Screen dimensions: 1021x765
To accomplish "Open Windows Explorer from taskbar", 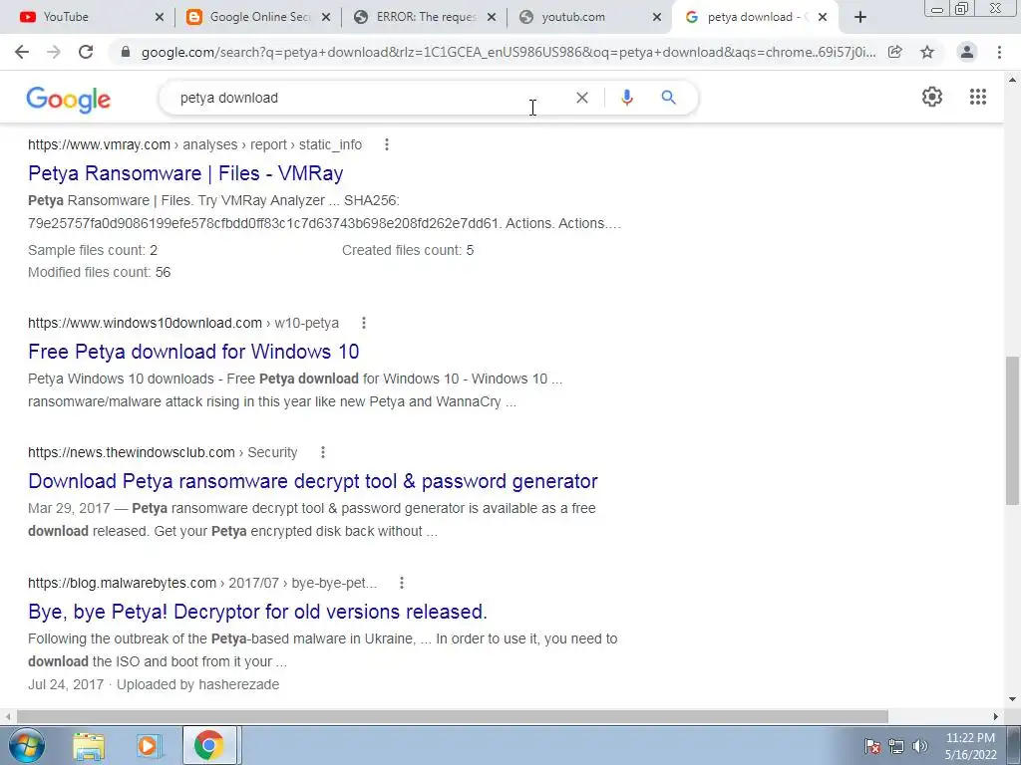I will 89,745.
